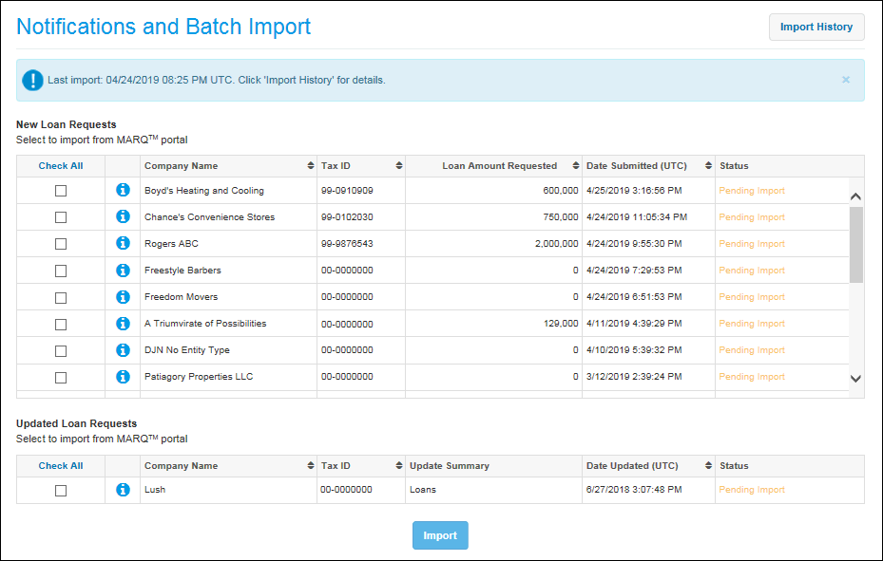883x561 pixels.
Task: Enable the Freestyle Barbers checkbox
Action: pos(61,271)
